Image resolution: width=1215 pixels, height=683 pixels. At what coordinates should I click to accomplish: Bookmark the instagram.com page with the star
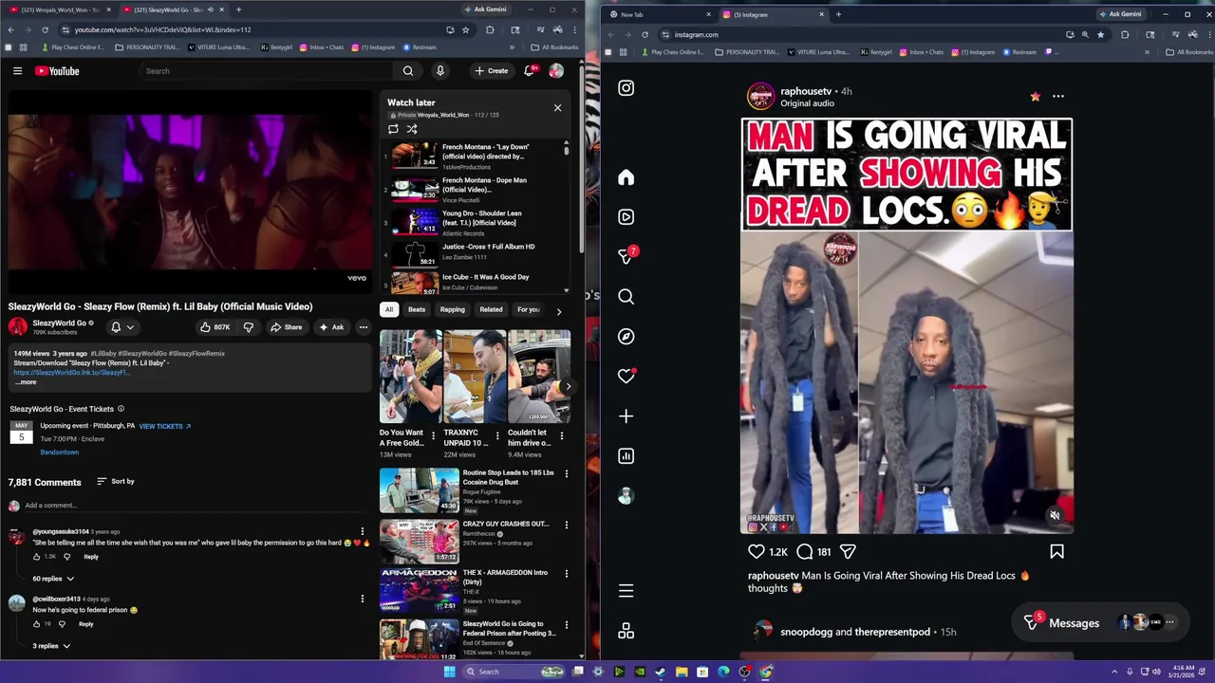tap(1101, 34)
